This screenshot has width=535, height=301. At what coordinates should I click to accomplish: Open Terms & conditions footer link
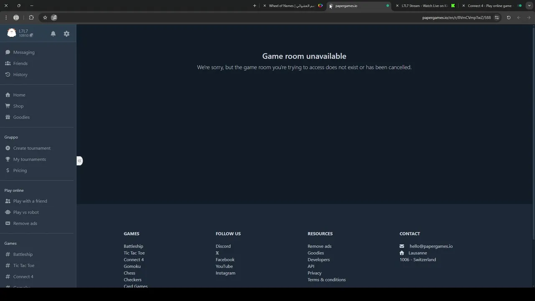tap(326, 280)
